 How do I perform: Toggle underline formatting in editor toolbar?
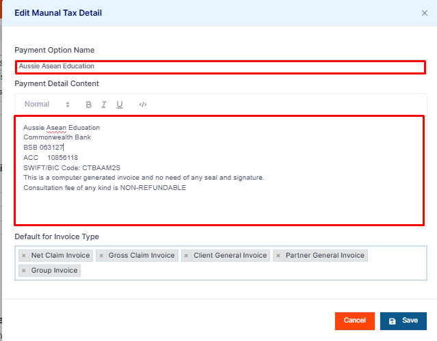[120, 105]
